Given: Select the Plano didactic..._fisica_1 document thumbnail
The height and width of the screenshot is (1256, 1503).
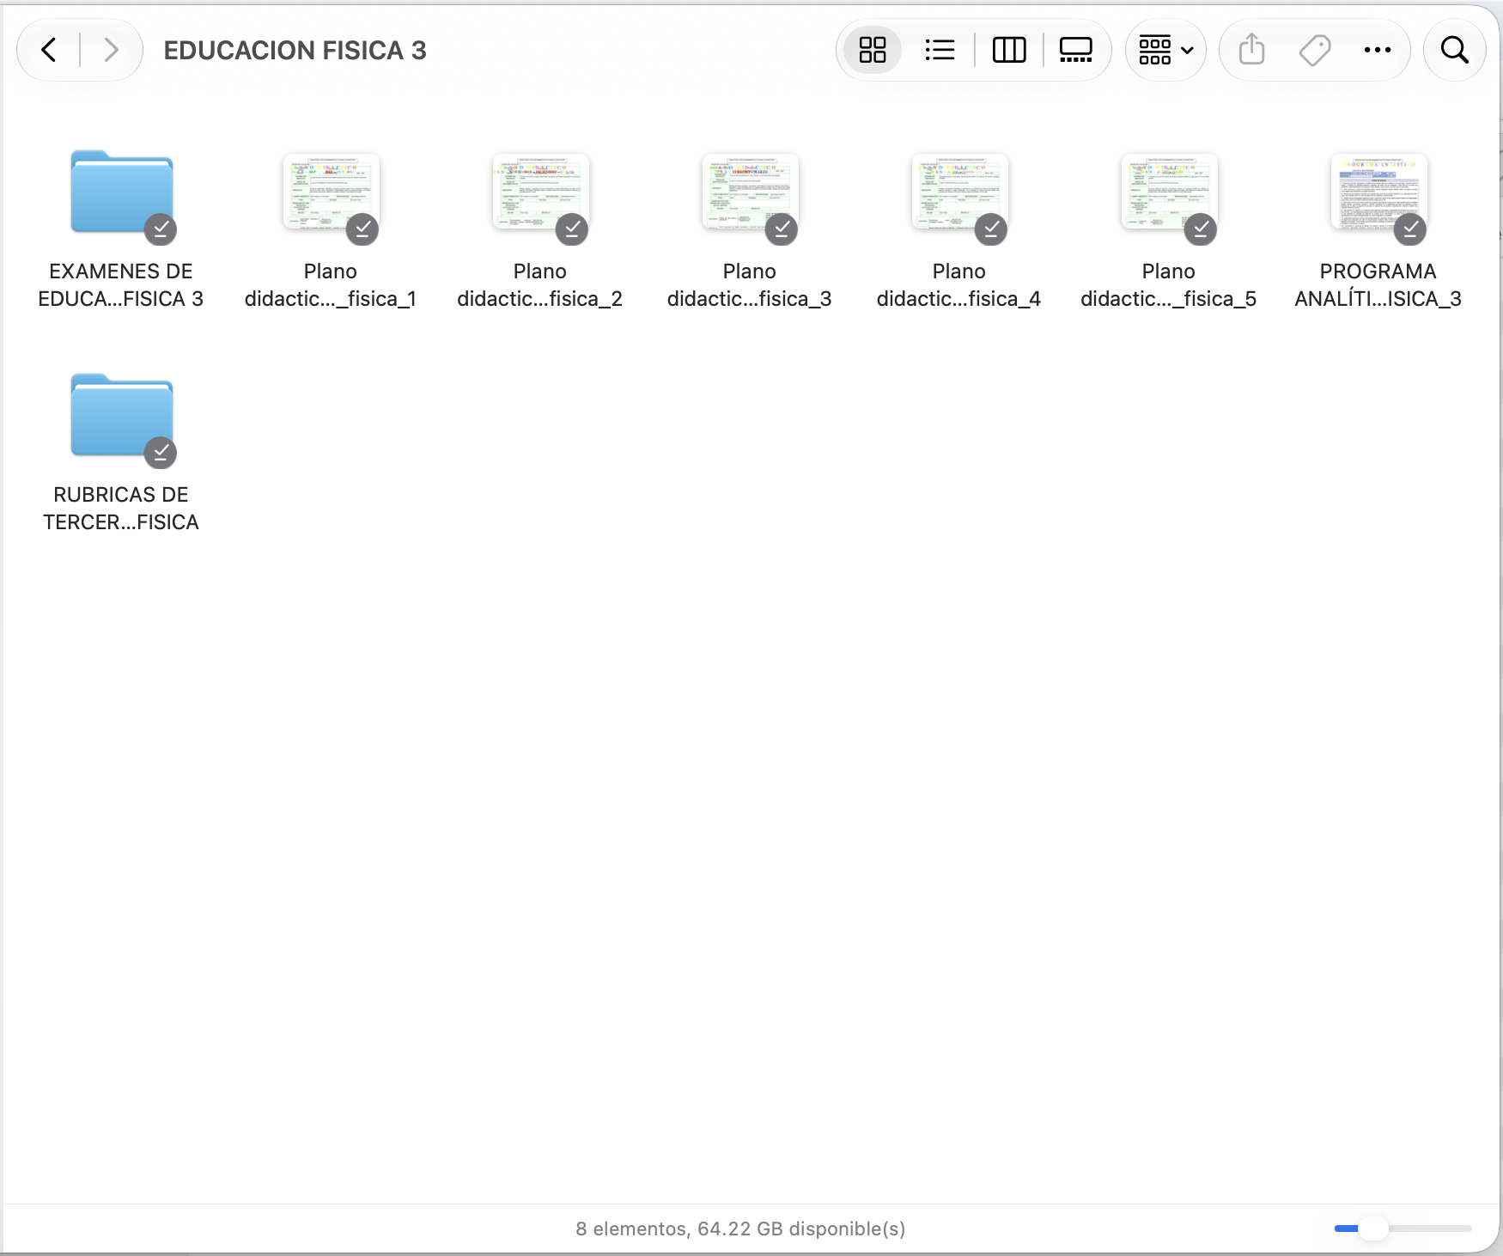Looking at the screenshot, I should click(x=332, y=192).
